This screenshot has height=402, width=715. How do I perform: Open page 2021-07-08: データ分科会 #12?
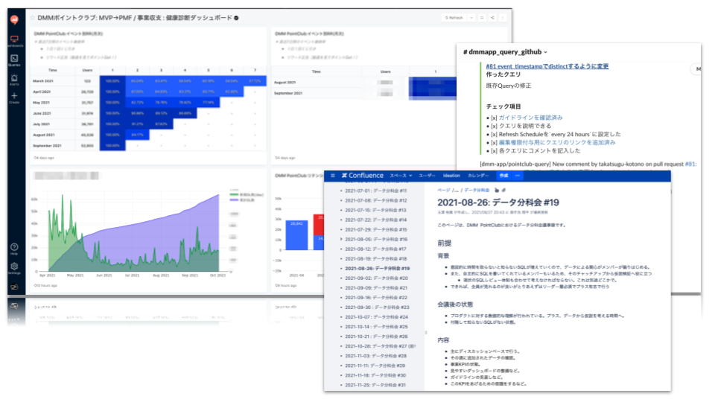[375, 200]
